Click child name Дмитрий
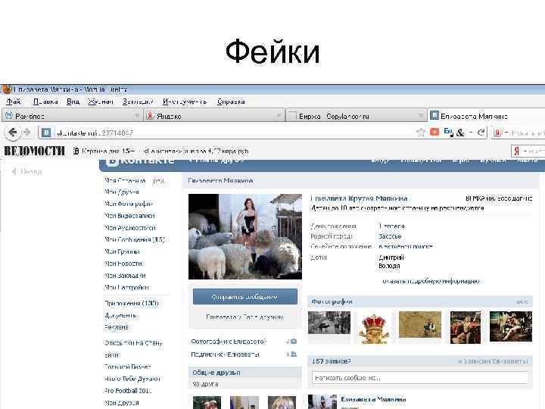 pyautogui.click(x=391, y=258)
